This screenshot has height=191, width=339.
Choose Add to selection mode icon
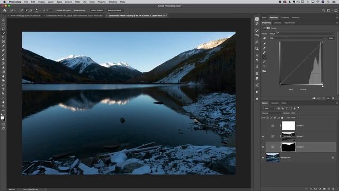26,11
